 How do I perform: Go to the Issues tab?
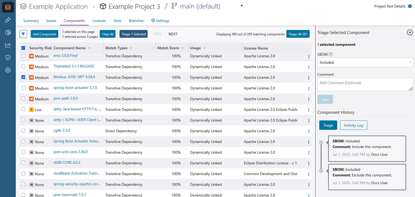(51, 21)
